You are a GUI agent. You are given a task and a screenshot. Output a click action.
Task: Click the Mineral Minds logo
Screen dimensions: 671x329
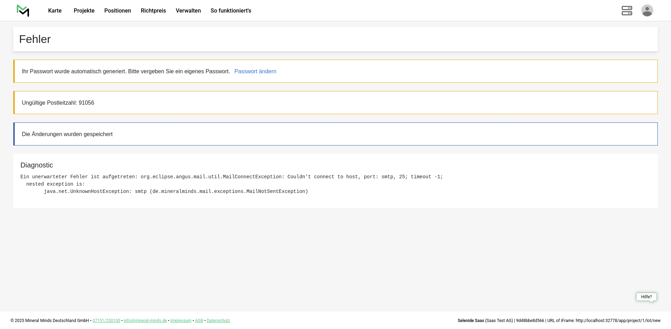[23, 10]
